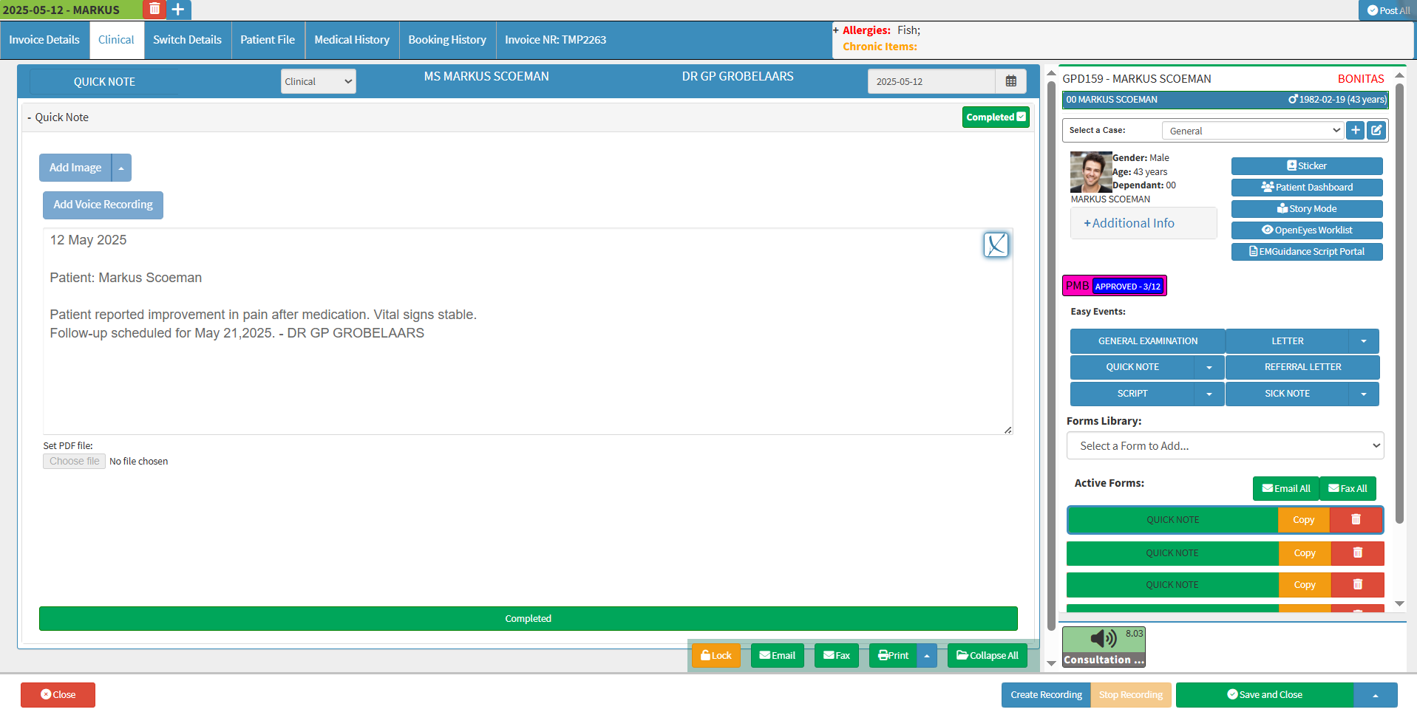Open the EMGuidance Script Portal
Viewport: 1417px width, 712px height.
click(x=1307, y=252)
